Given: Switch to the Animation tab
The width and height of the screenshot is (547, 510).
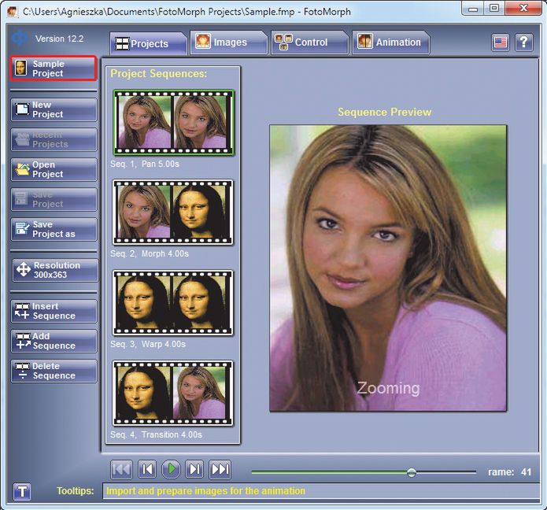Looking at the screenshot, I should pyautogui.click(x=390, y=42).
